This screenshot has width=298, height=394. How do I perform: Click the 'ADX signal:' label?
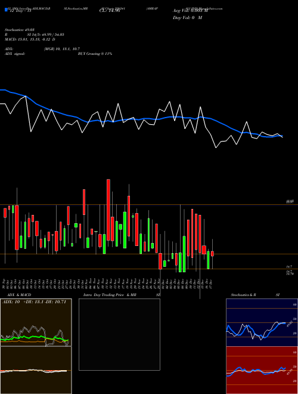click(x=15, y=54)
